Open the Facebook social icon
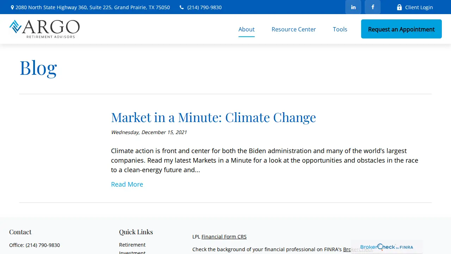 pos(372,7)
